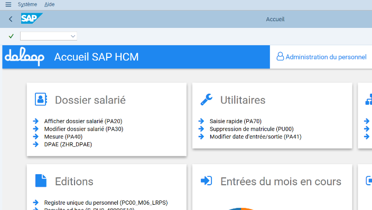Click arrow icon beside Modifier date d'entrée/sortie
The width and height of the screenshot is (372, 210).
coord(201,136)
